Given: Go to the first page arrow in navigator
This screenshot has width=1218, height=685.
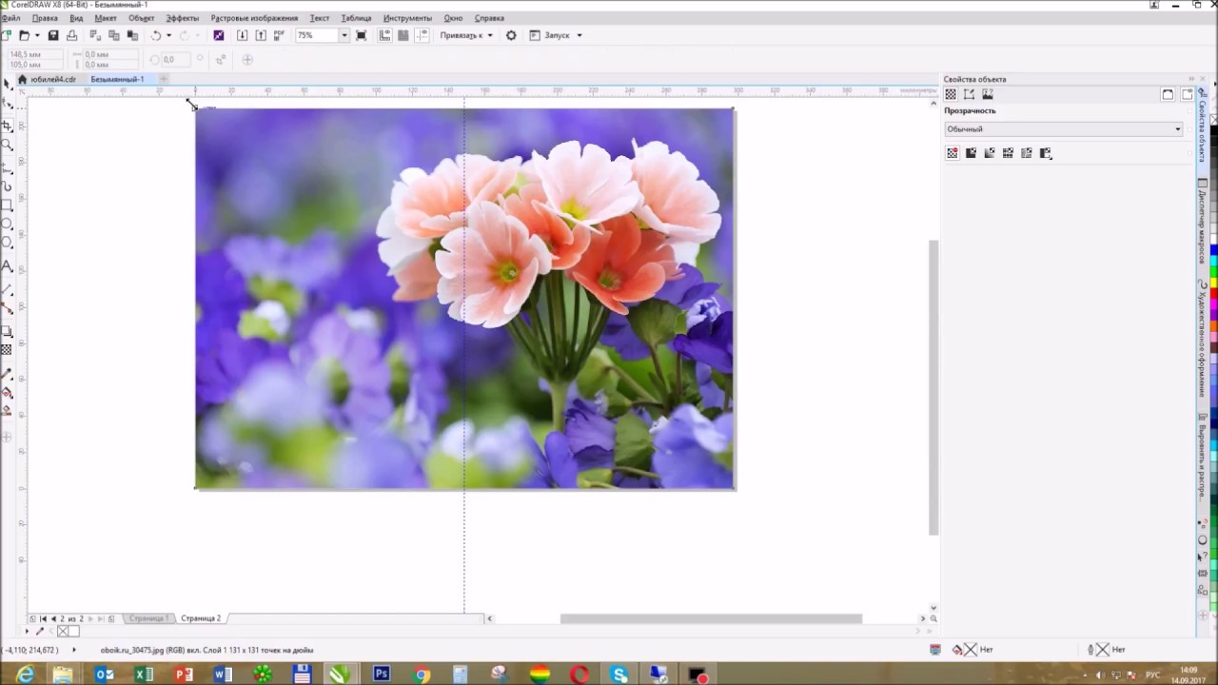Looking at the screenshot, I should point(42,618).
